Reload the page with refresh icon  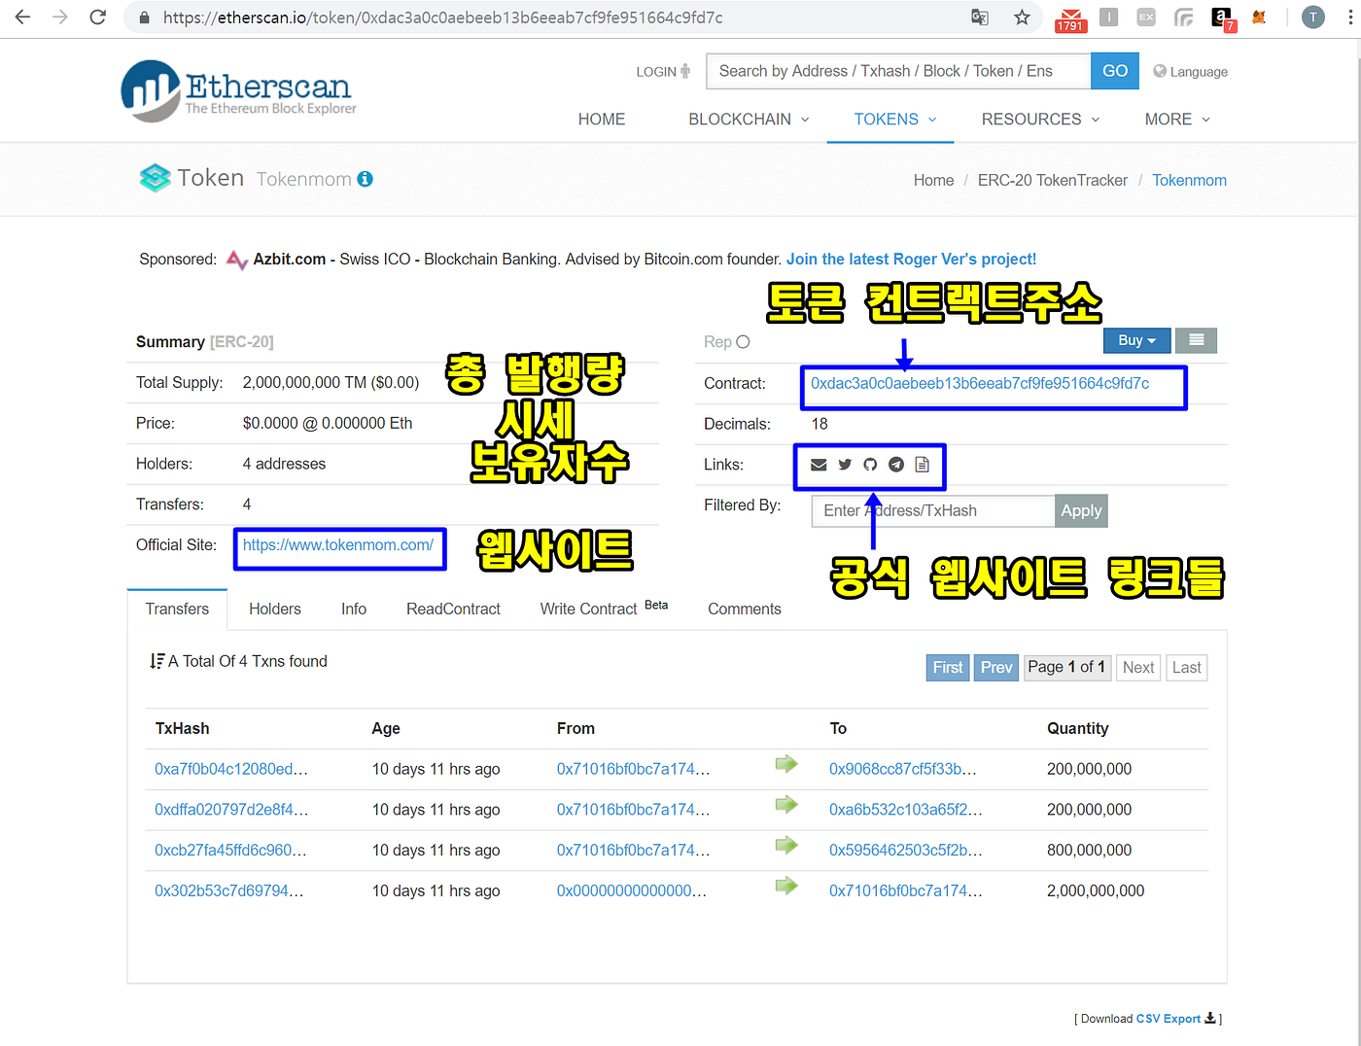97,17
